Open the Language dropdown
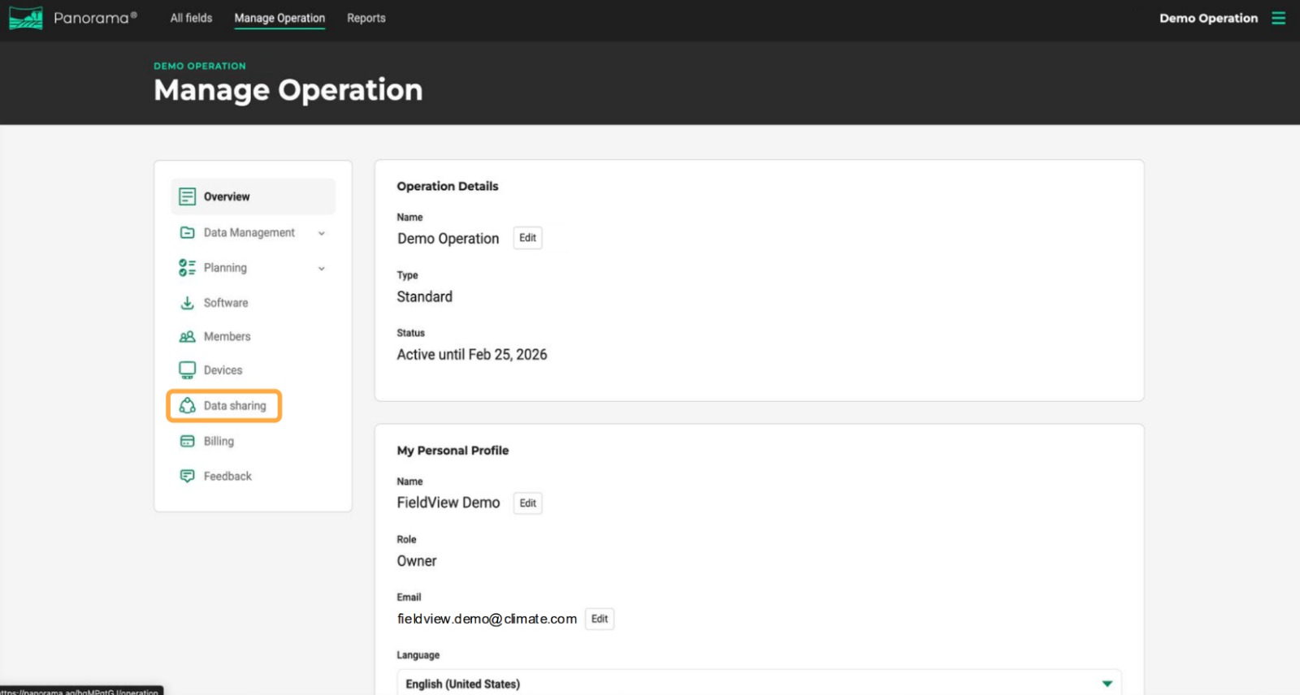 pos(1106,684)
